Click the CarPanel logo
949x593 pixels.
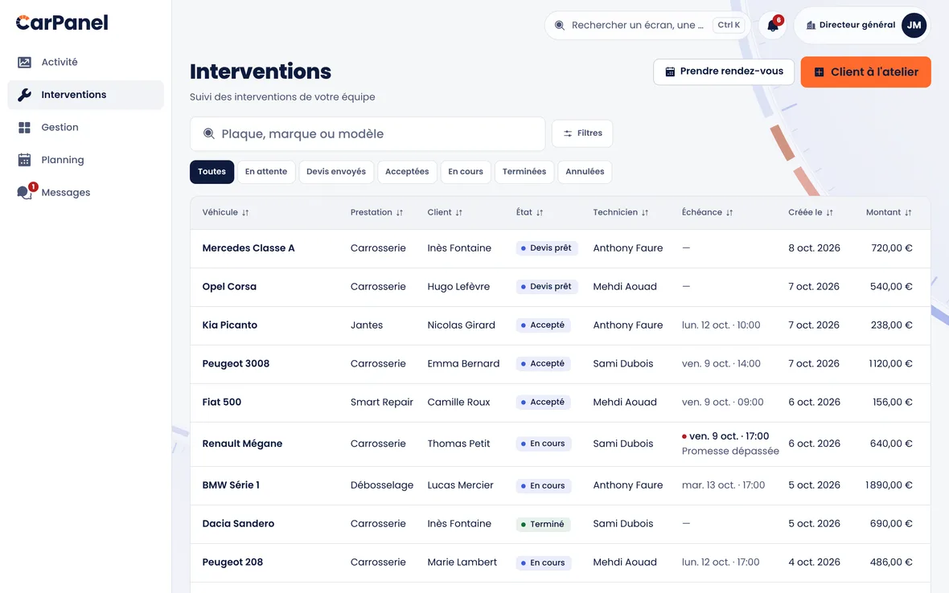point(62,23)
